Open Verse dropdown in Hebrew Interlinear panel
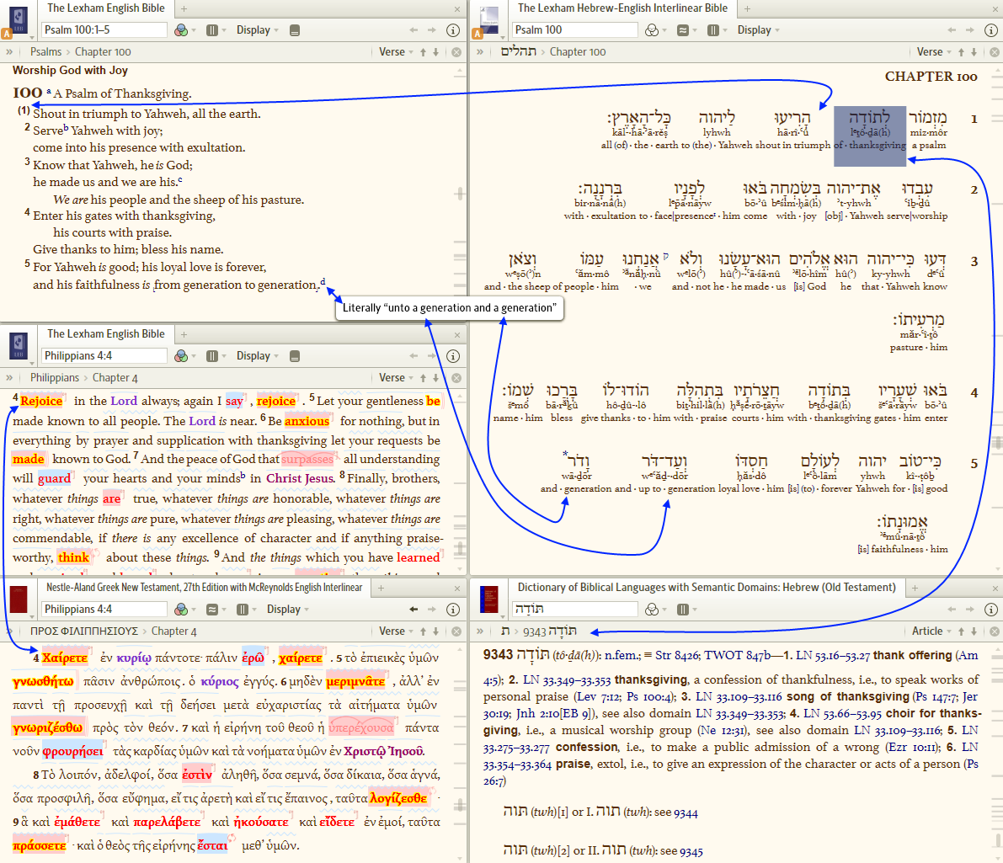Image resolution: width=1003 pixels, height=863 pixels. point(933,52)
